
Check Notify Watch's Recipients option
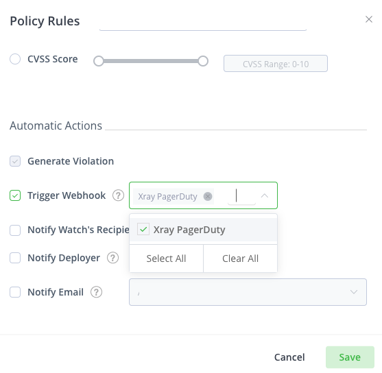pos(15,230)
